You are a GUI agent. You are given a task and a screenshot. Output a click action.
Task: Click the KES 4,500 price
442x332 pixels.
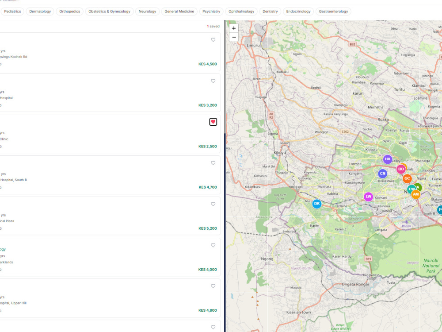207,64
